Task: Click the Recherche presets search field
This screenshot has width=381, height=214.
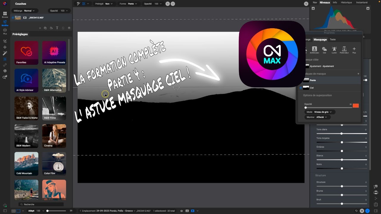Action: (x=41, y=204)
